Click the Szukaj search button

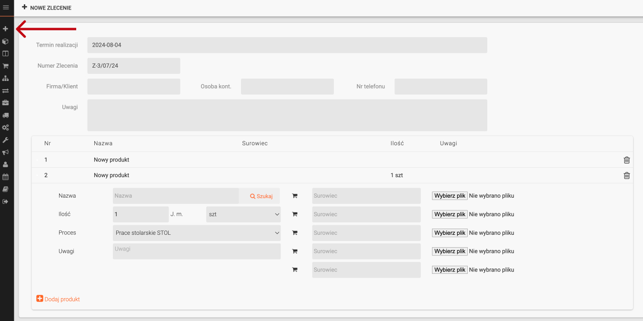pyautogui.click(x=261, y=196)
